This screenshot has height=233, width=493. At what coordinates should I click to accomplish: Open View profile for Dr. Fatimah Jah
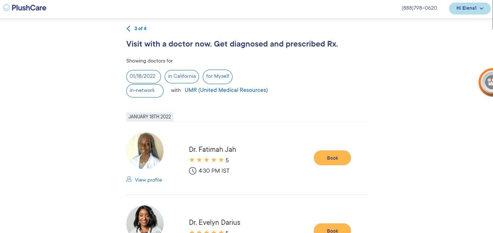pyautogui.click(x=148, y=180)
